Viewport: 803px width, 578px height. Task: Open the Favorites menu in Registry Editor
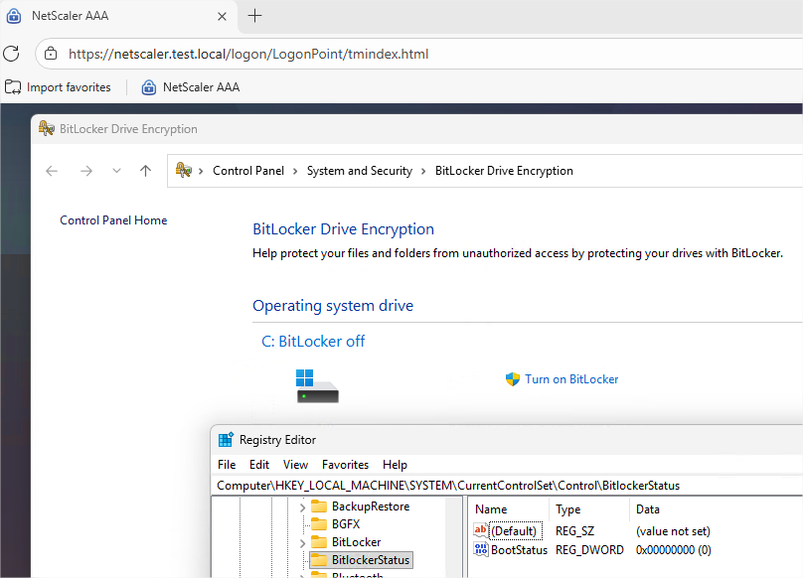coord(345,465)
